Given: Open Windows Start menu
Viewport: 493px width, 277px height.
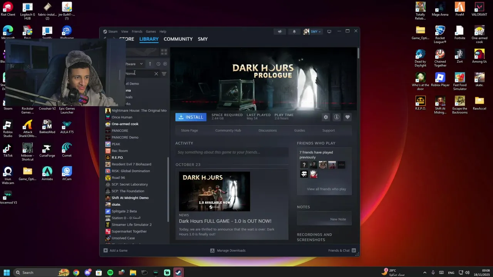Looking at the screenshot, I should tap(7, 272).
